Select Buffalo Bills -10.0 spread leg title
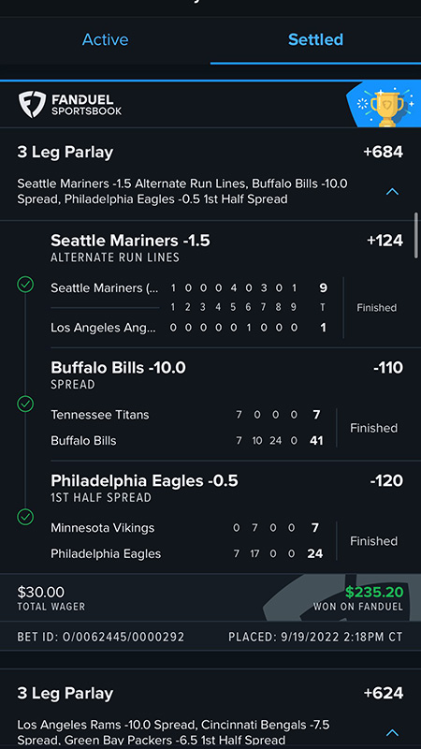This screenshot has height=749, width=421. [x=119, y=367]
